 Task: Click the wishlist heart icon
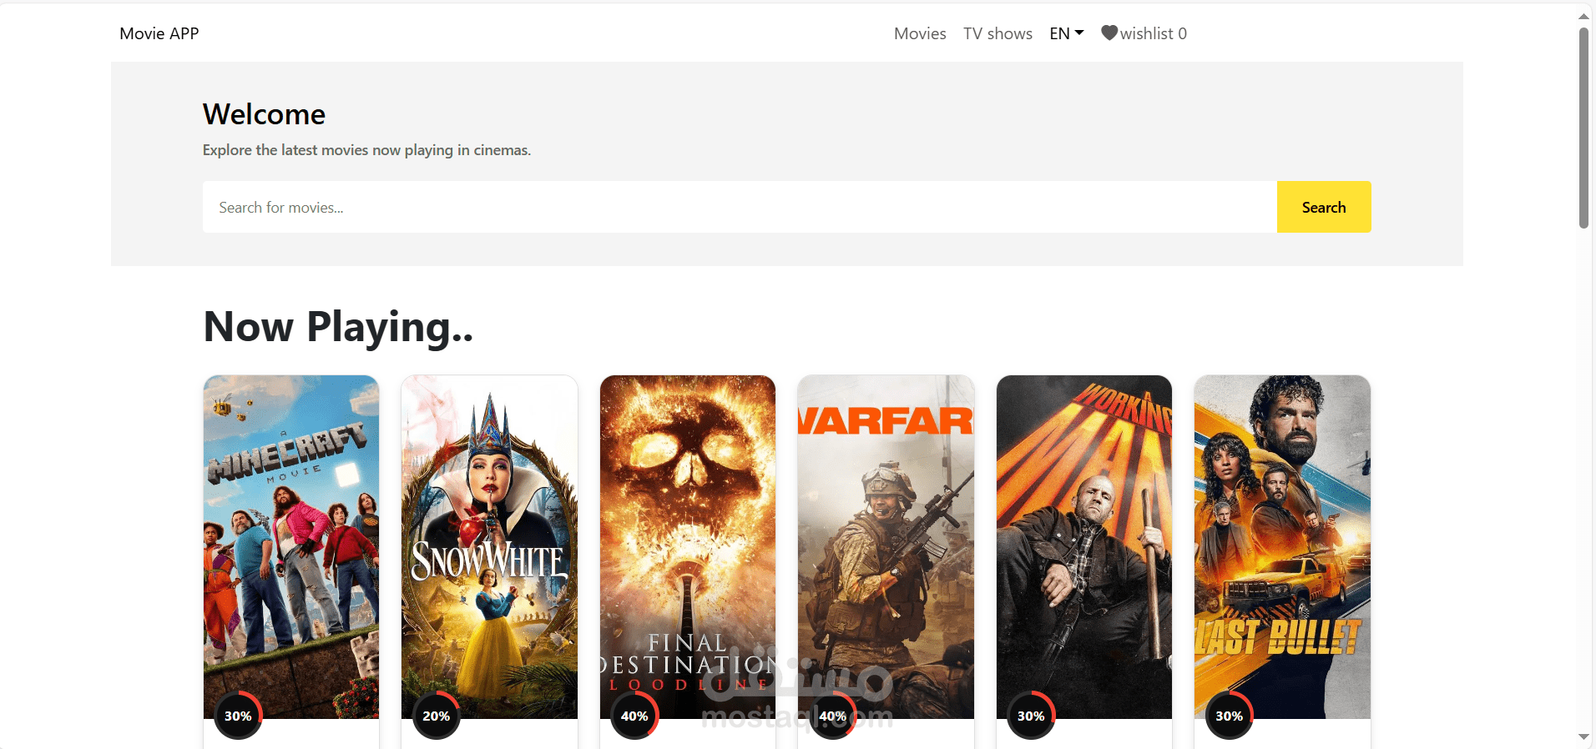coord(1109,33)
